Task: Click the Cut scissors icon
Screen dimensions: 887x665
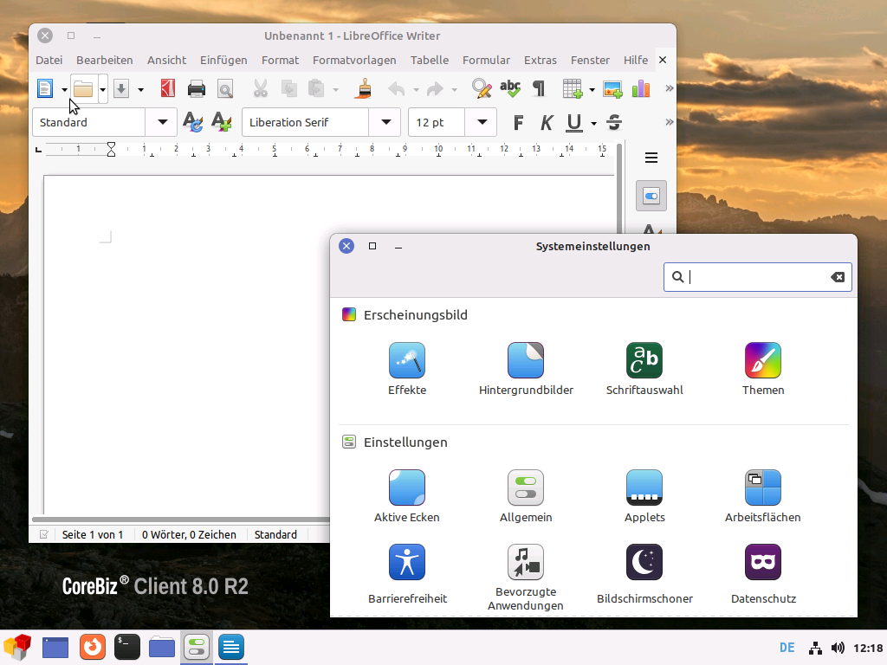Action: pos(260,89)
